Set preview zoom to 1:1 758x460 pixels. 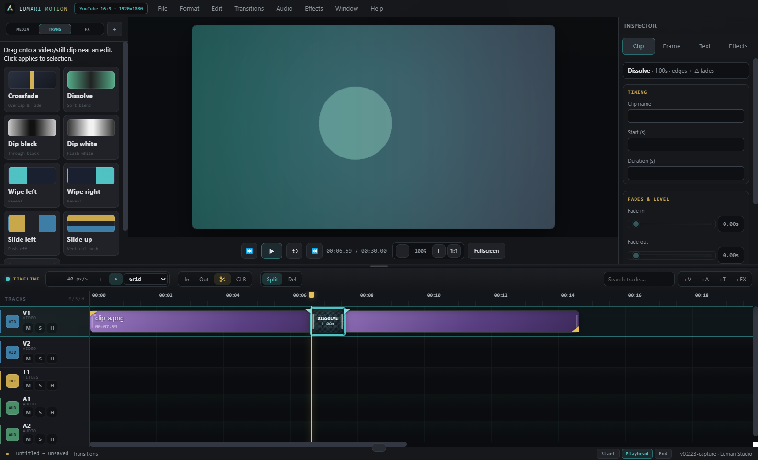(x=454, y=251)
